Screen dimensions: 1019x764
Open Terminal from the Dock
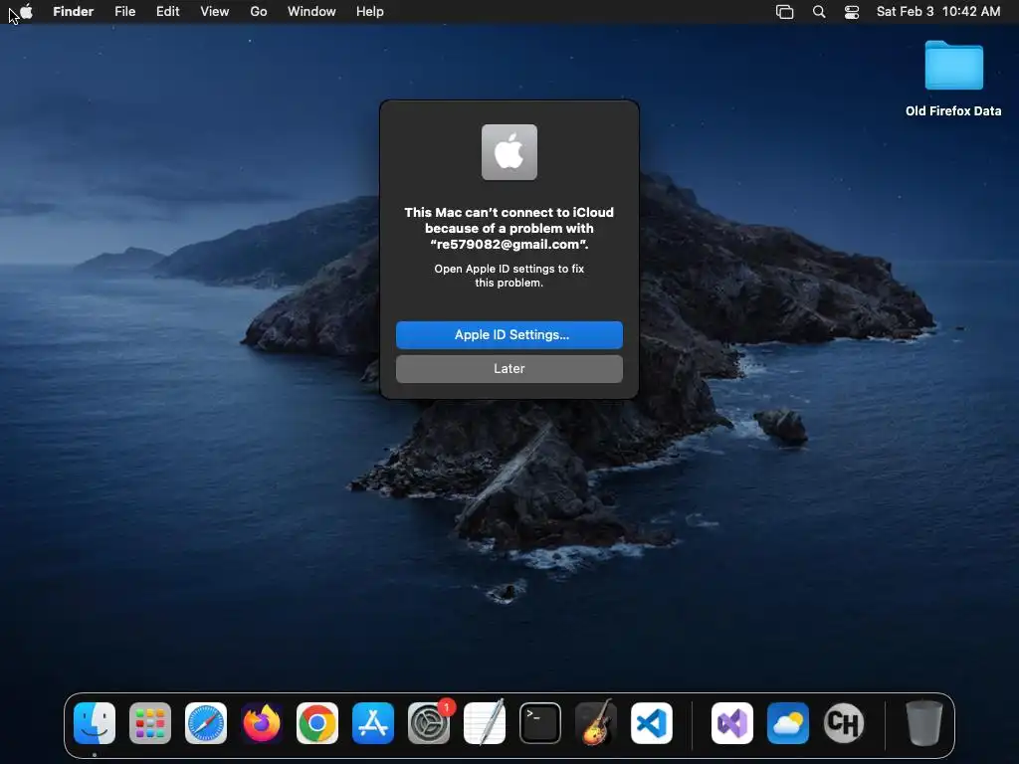[x=540, y=723]
